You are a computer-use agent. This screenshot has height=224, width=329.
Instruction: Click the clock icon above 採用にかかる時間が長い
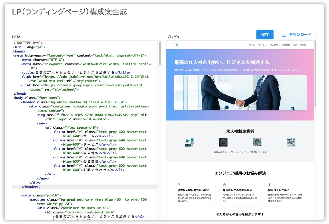tap(224, 185)
